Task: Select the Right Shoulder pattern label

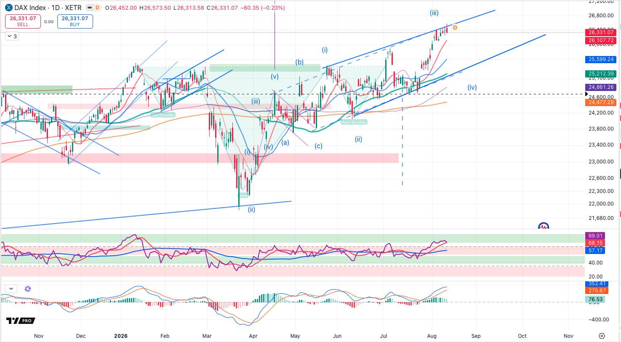Action: point(354,122)
